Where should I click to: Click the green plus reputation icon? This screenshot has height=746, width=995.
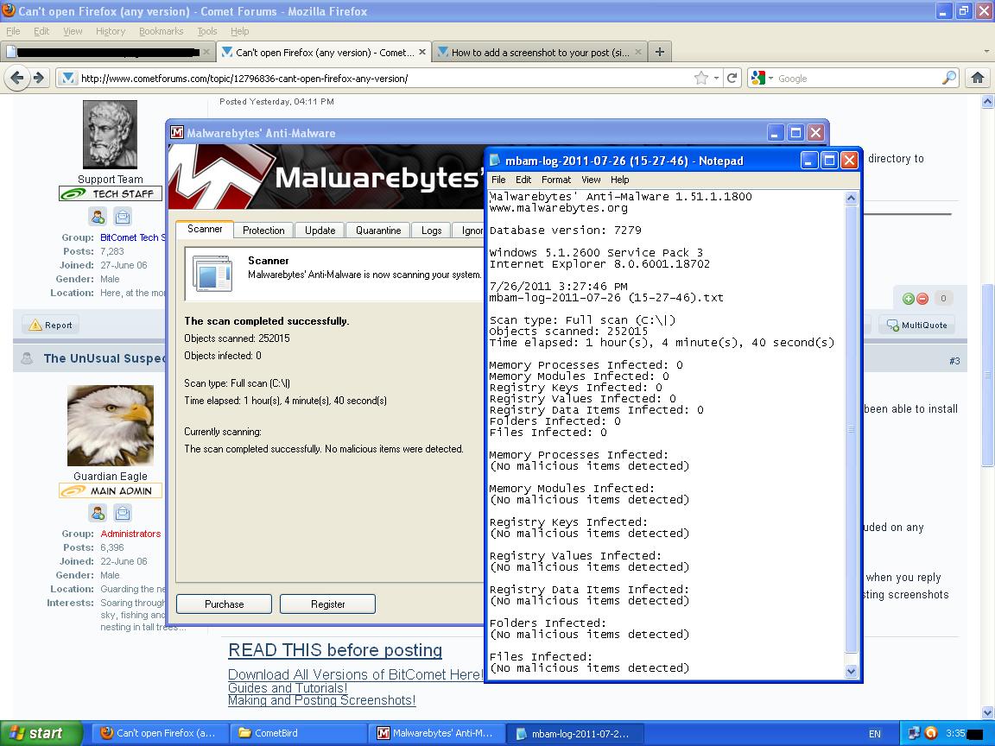pyautogui.click(x=908, y=299)
